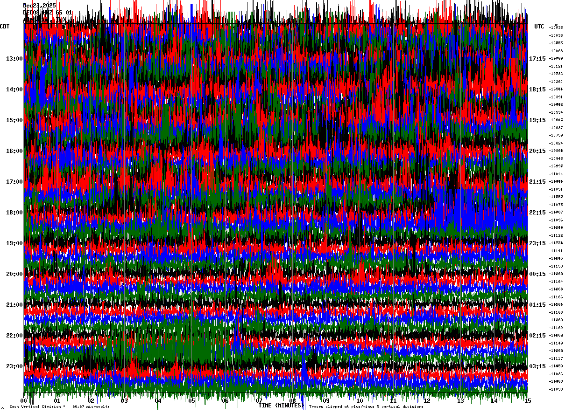This screenshot has width=565, height=413.
Task: Click the 23:15 UTC time label
Action: (537, 243)
